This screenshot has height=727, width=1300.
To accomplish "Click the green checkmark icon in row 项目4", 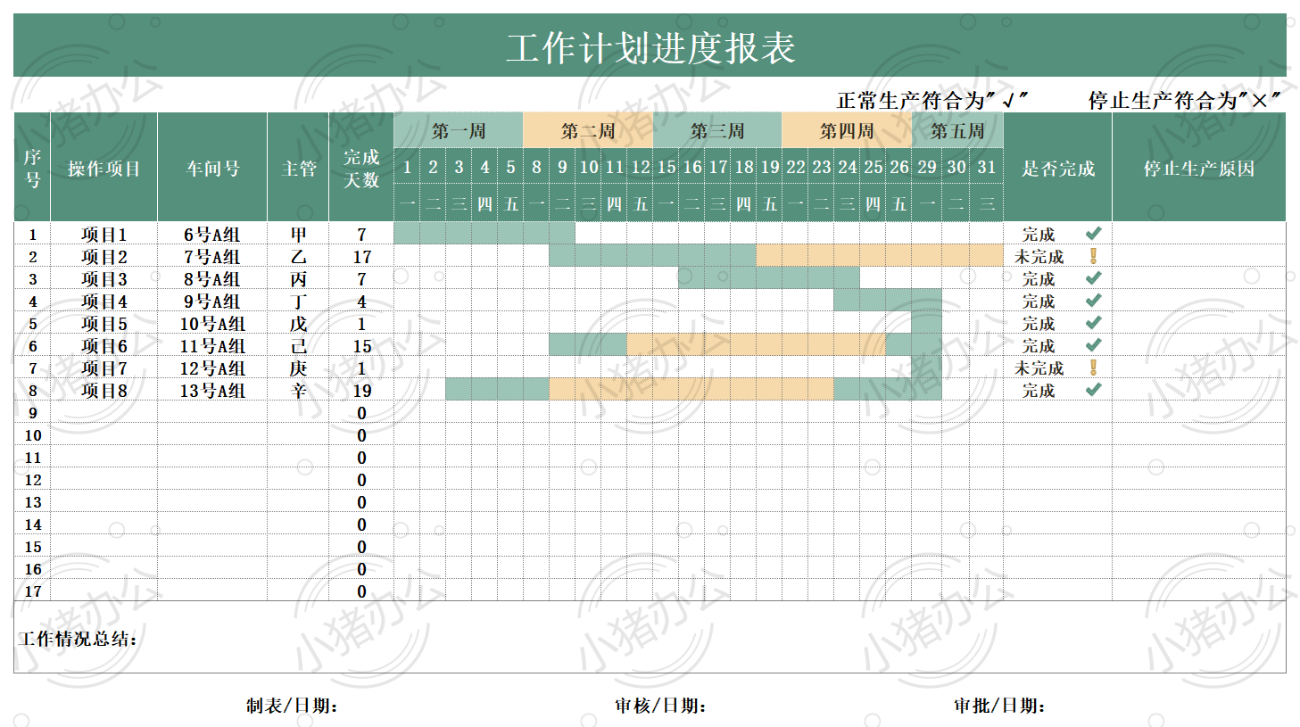I will tap(1093, 301).
